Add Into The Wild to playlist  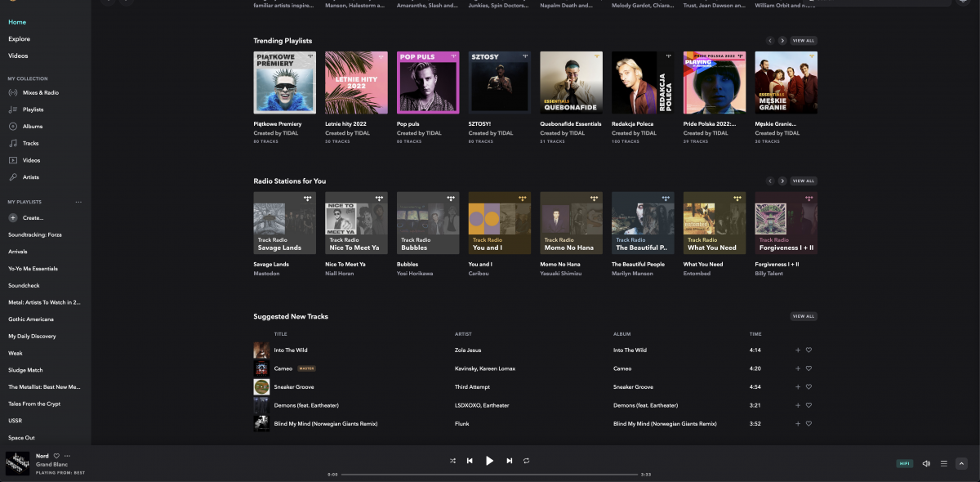pyautogui.click(x=798, y=350)
